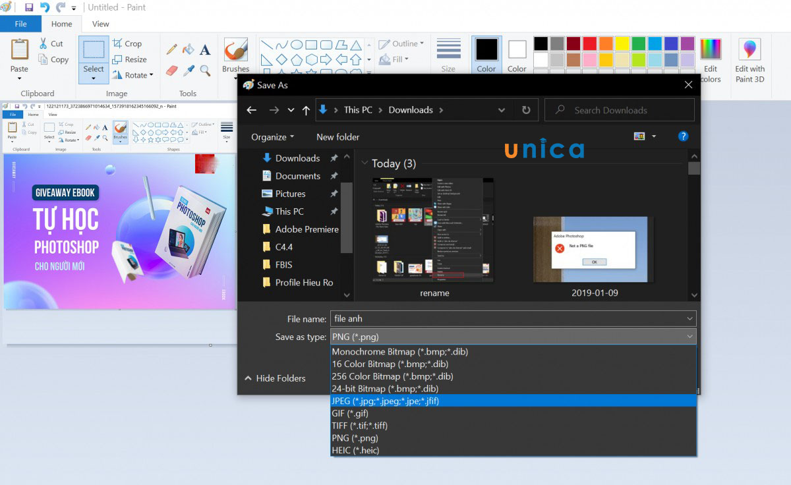Select the Right triangle shape
The width and height of the screenshot is (791, 485).
coord(267,60)
